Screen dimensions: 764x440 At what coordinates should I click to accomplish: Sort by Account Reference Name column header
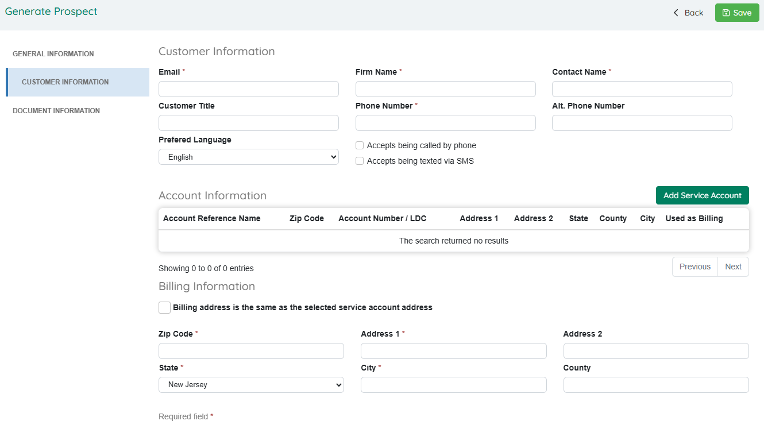pos(211,218)
